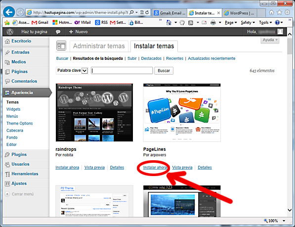The width and height of the screenshot is (295, 227).
Task: Click Detalles under raindrops
Action: click(x=117, y=168)
